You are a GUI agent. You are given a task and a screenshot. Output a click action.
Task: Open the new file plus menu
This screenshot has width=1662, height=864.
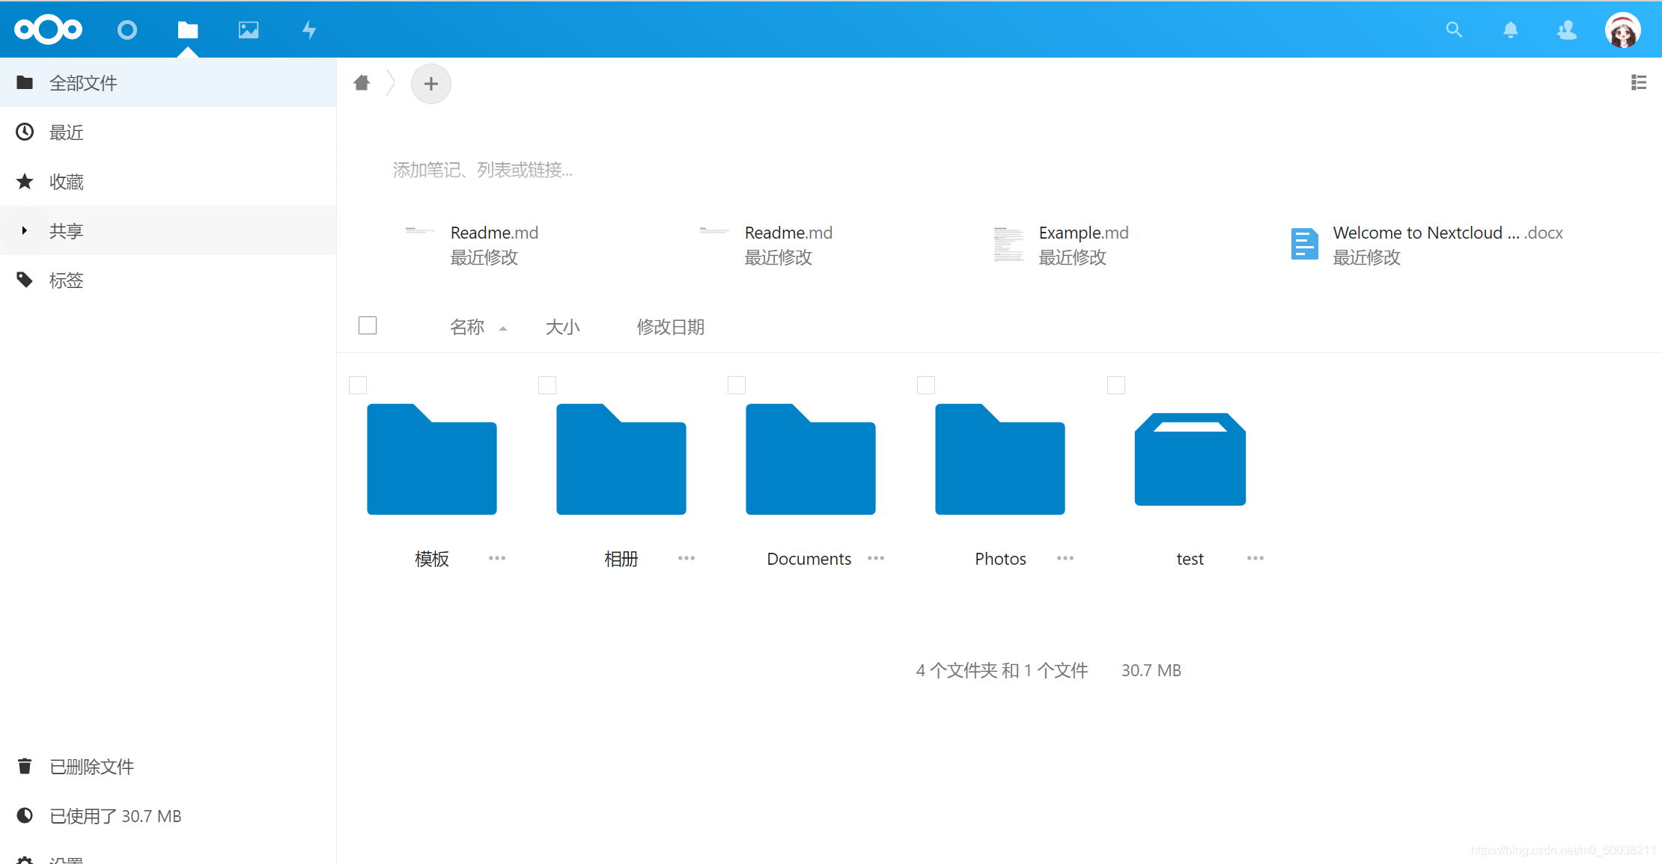coord(430,84)
